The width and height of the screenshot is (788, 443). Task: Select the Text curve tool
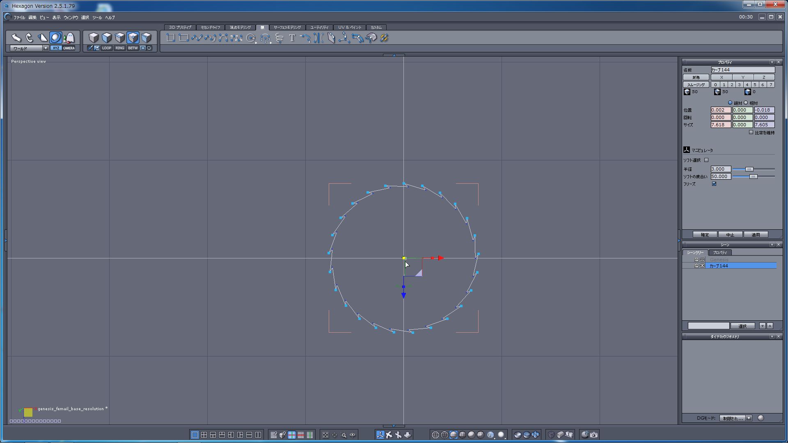292,38
